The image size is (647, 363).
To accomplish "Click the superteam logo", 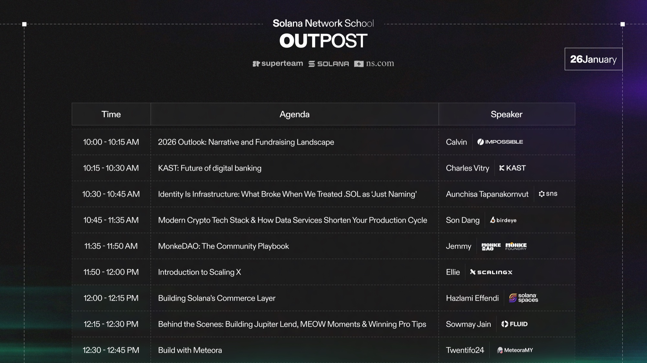I will pos(278,63).
